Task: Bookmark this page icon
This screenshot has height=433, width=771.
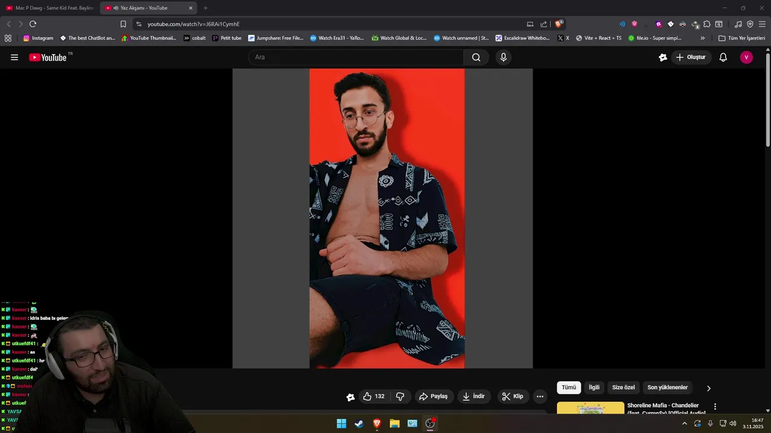Action: (123, 24)
